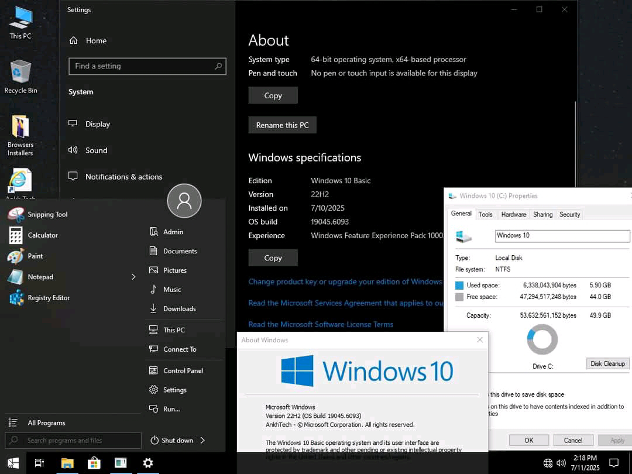Open Paint from start menu
Image resolution: width=632 pixels, height=474 pixels.
[25, 256]
